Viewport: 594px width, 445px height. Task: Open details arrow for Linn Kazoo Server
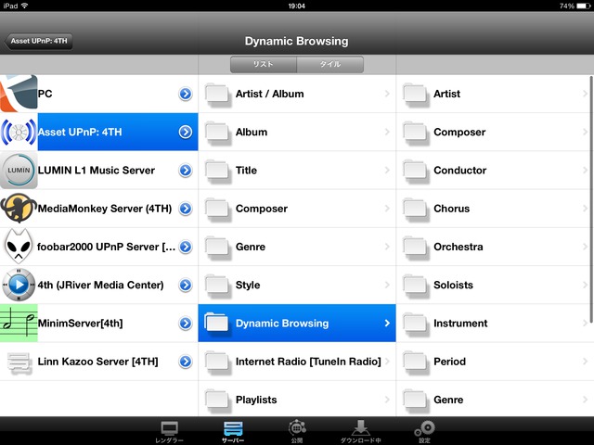click(x=186, y=362)
